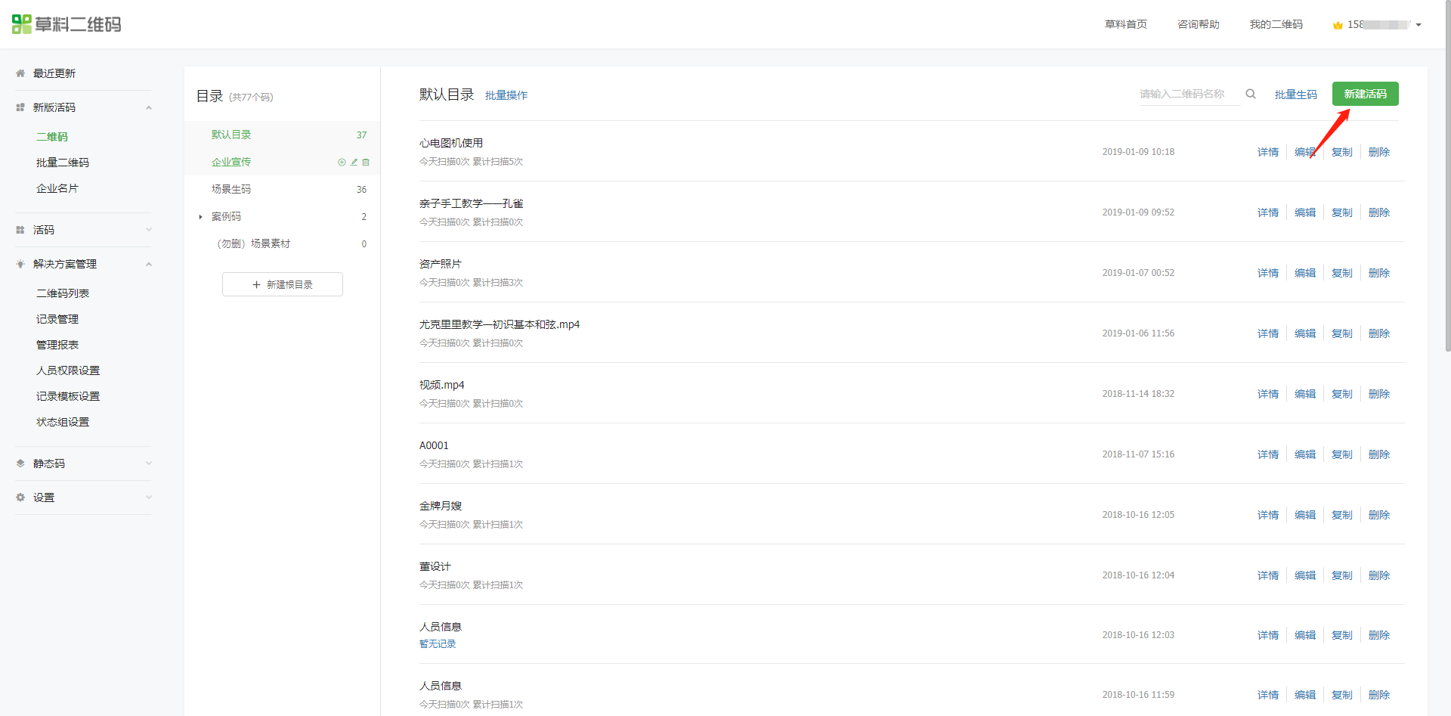
Task: Open 草料首页 in top navigation
Action: [x=1126, y=24]
